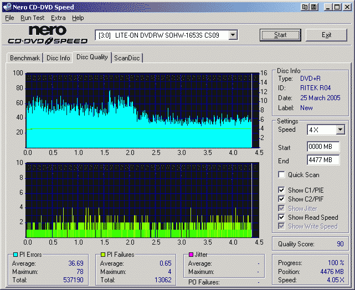Viewport: 355px width, 290px height.
Task: Click the copy-to-clipboard icon in title bar
Action: [x=305, y=7]
